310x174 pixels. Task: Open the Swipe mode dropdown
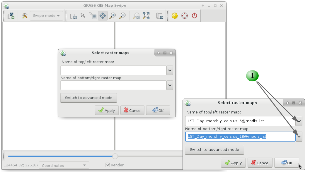click(46, 16)
